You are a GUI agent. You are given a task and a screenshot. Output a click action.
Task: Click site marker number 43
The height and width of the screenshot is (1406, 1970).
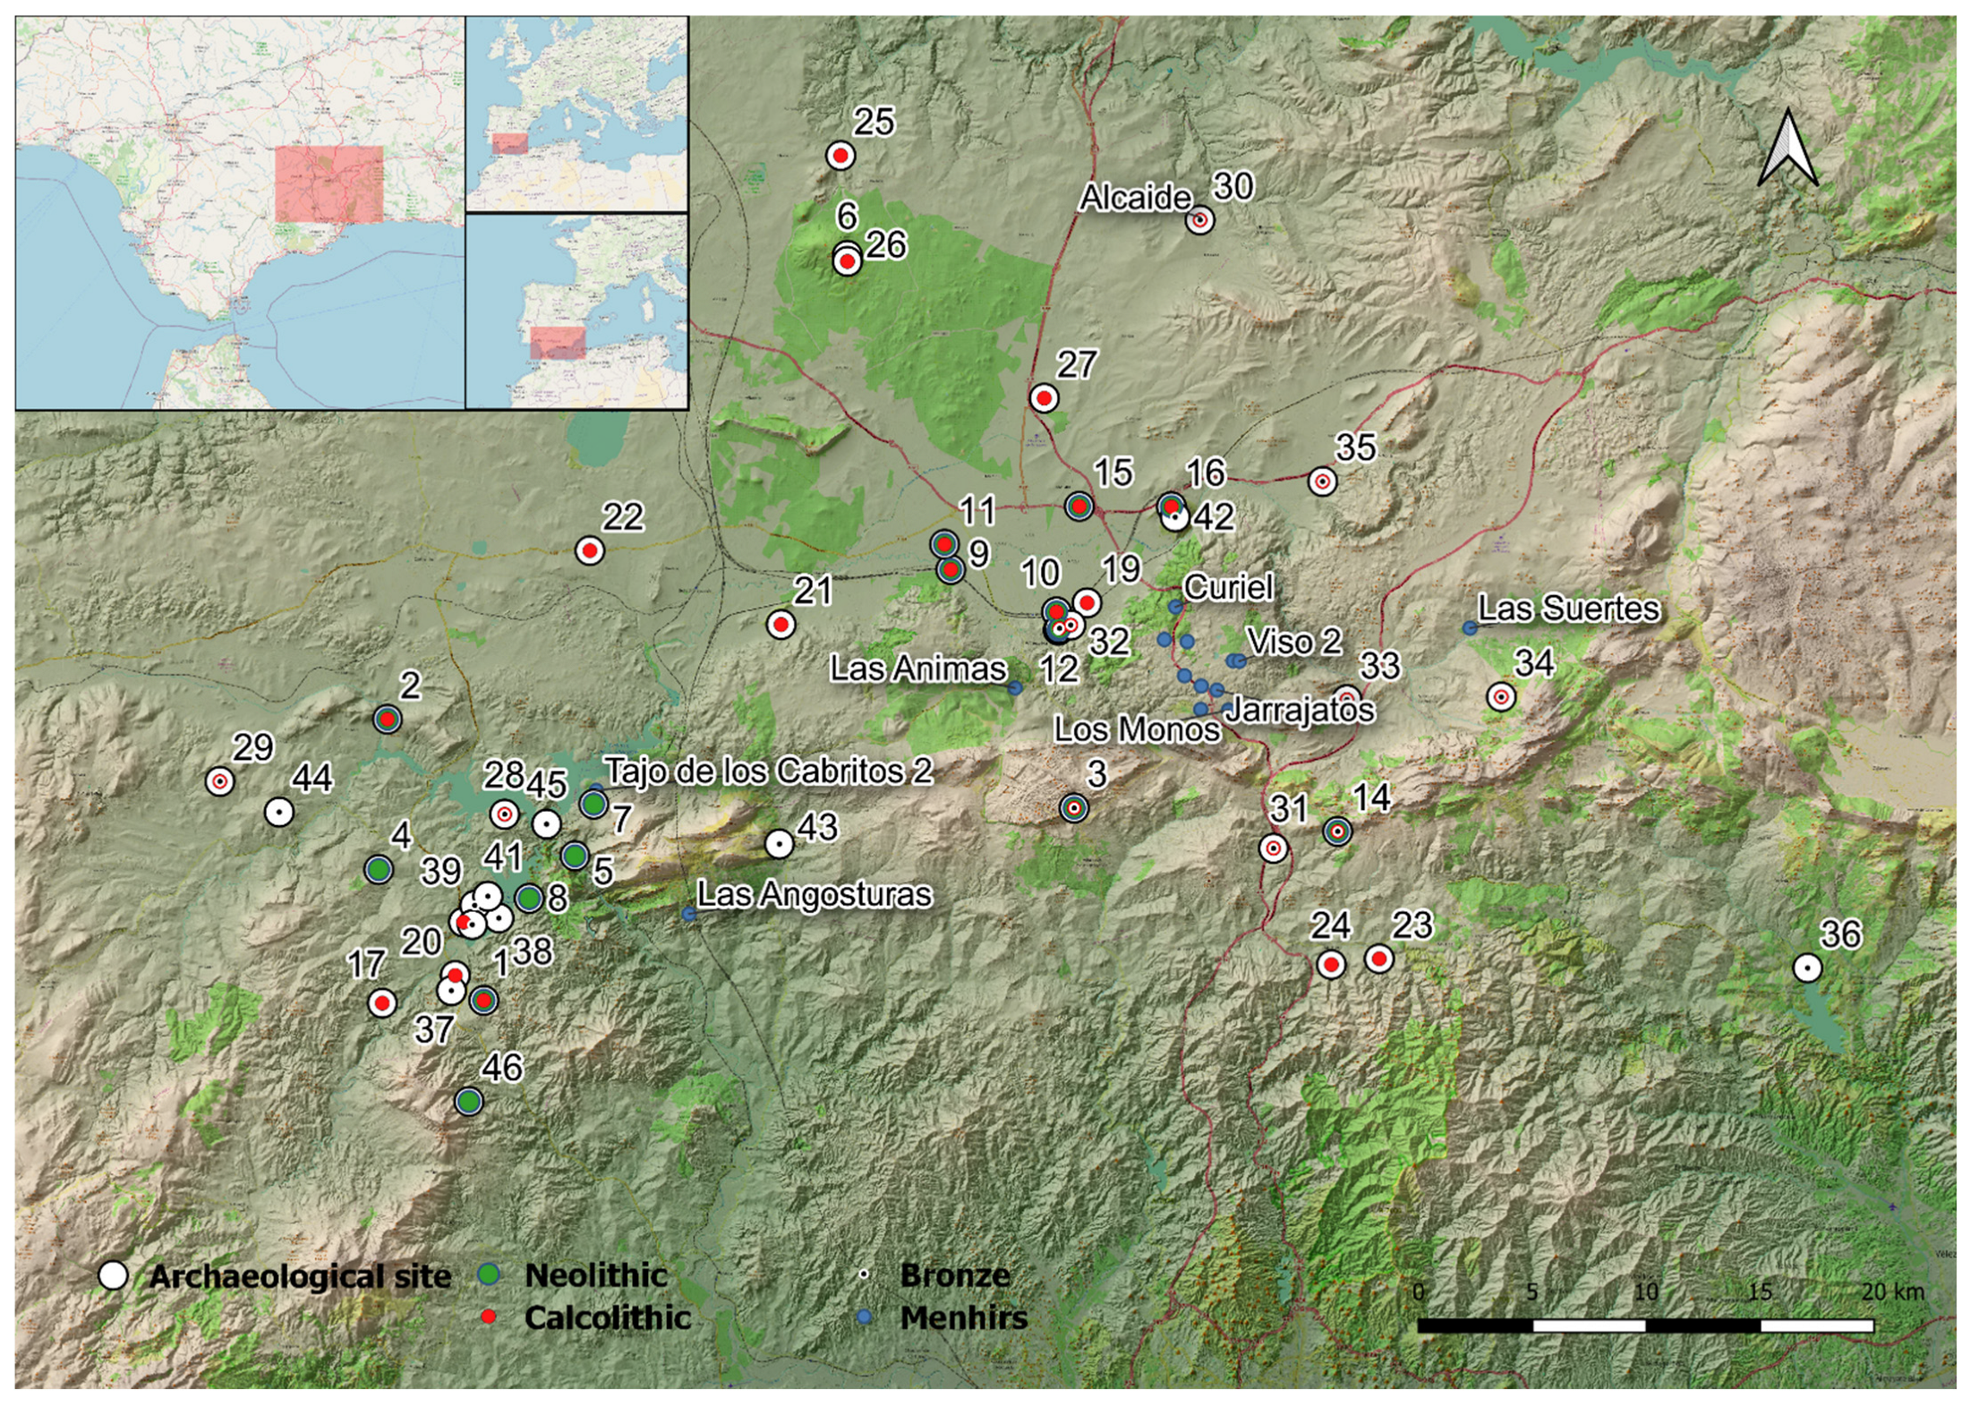780,843
